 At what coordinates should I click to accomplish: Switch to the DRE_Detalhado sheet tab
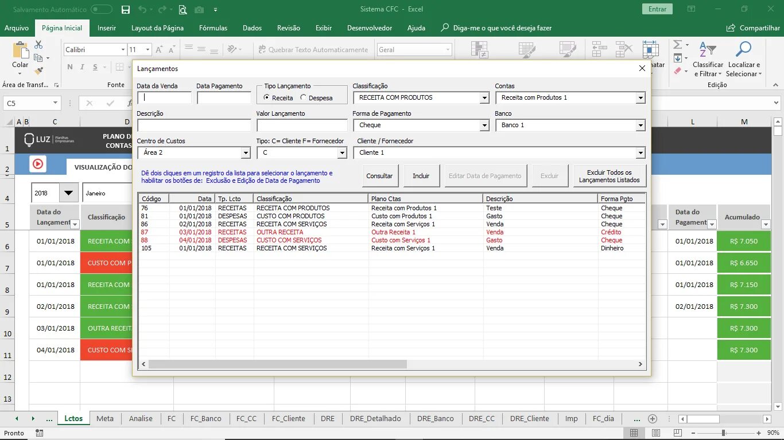click(375, 419)
